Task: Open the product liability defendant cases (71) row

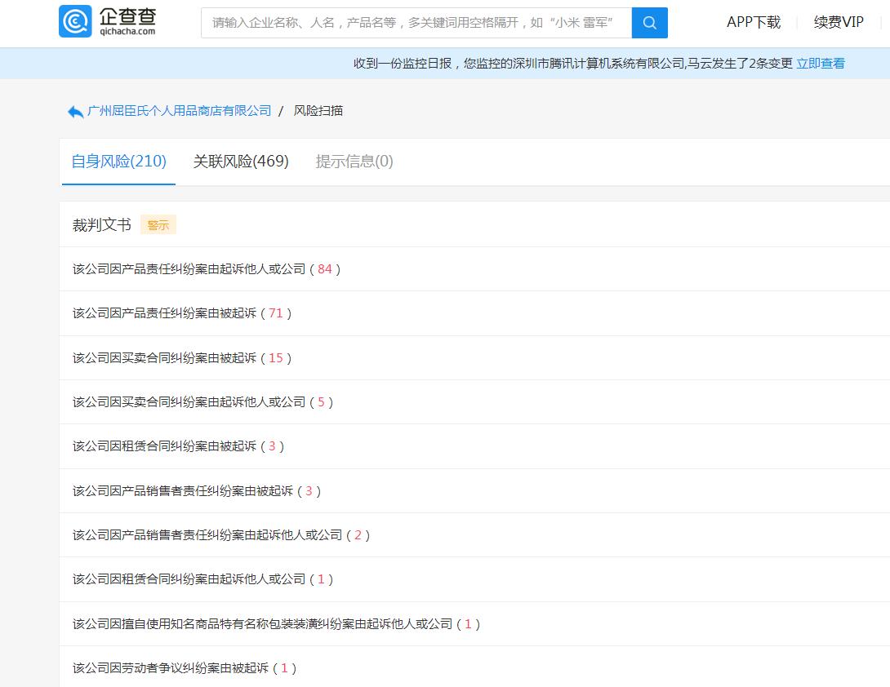Action: [180, 312]
